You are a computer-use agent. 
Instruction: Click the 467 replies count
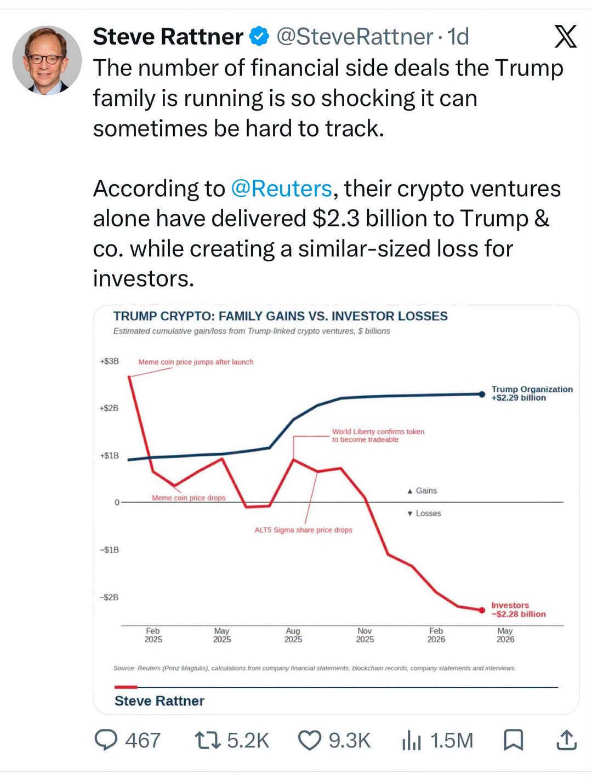tap(143, 740)
